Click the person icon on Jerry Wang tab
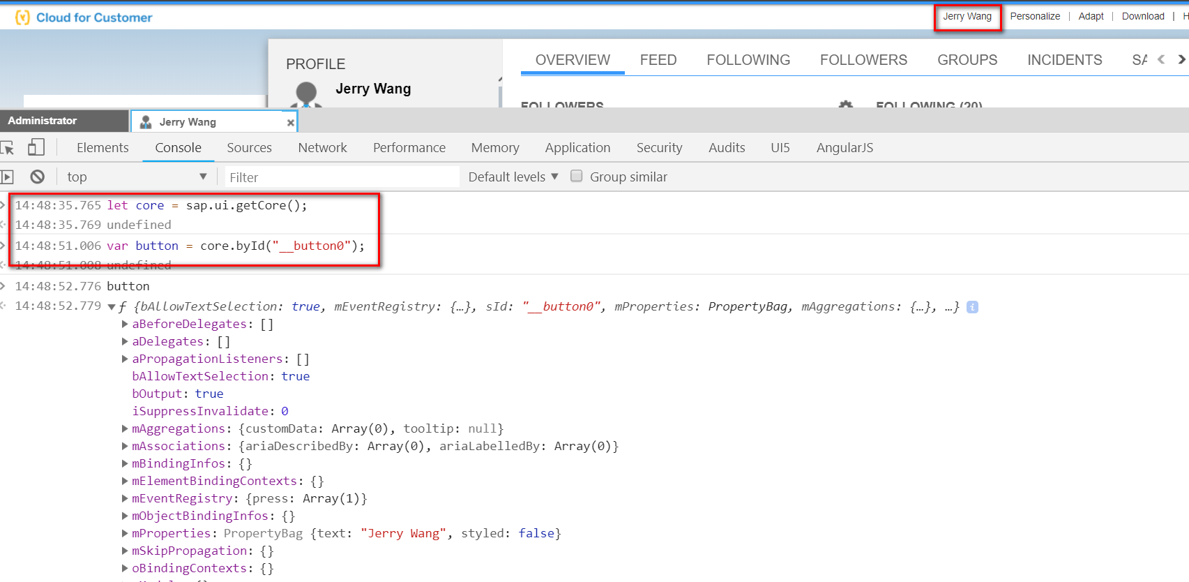Image resolution: width=1189 pixels, height=582 pixels. tap(146, 122)
